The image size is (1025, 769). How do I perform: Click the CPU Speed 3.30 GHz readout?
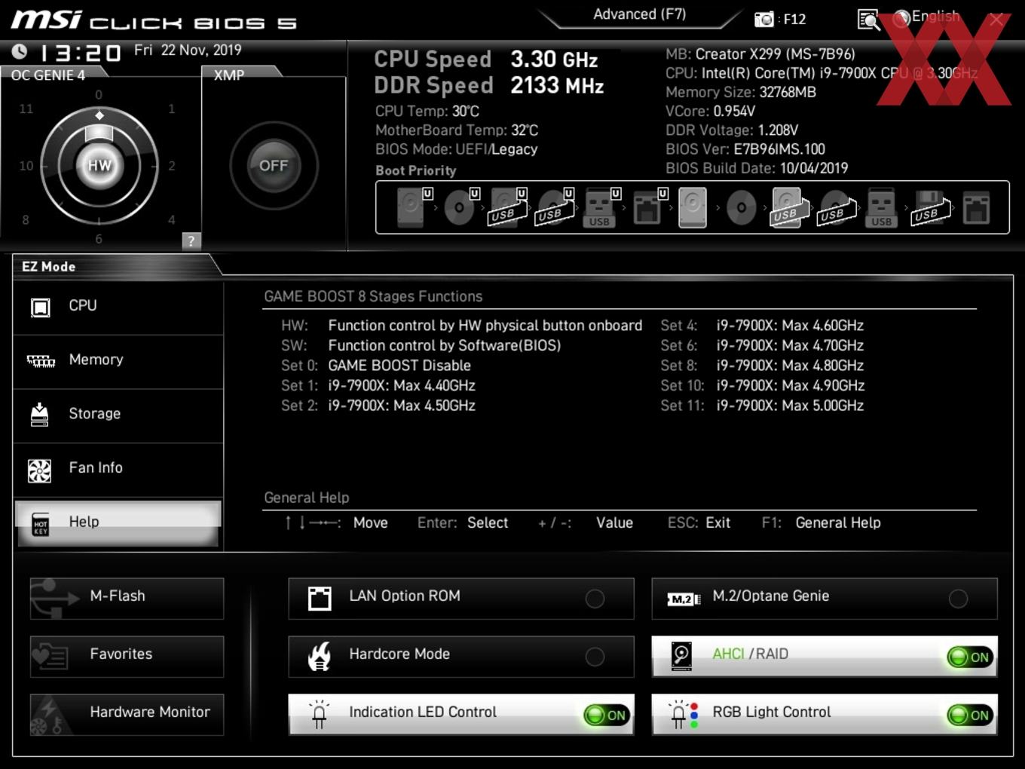point(486,59)
